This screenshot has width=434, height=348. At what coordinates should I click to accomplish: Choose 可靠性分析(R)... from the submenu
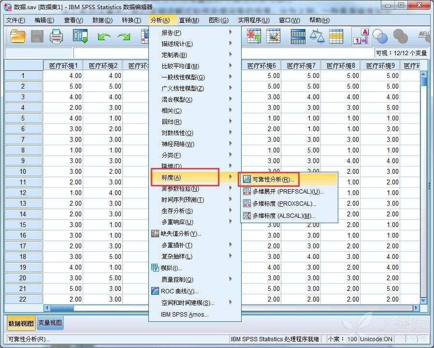289,180
